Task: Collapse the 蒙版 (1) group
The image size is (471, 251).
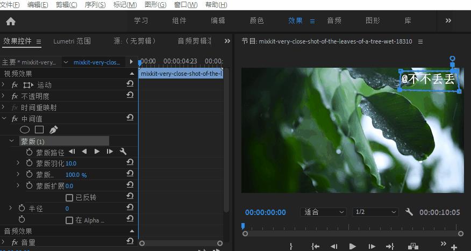Action: (12, 141)
